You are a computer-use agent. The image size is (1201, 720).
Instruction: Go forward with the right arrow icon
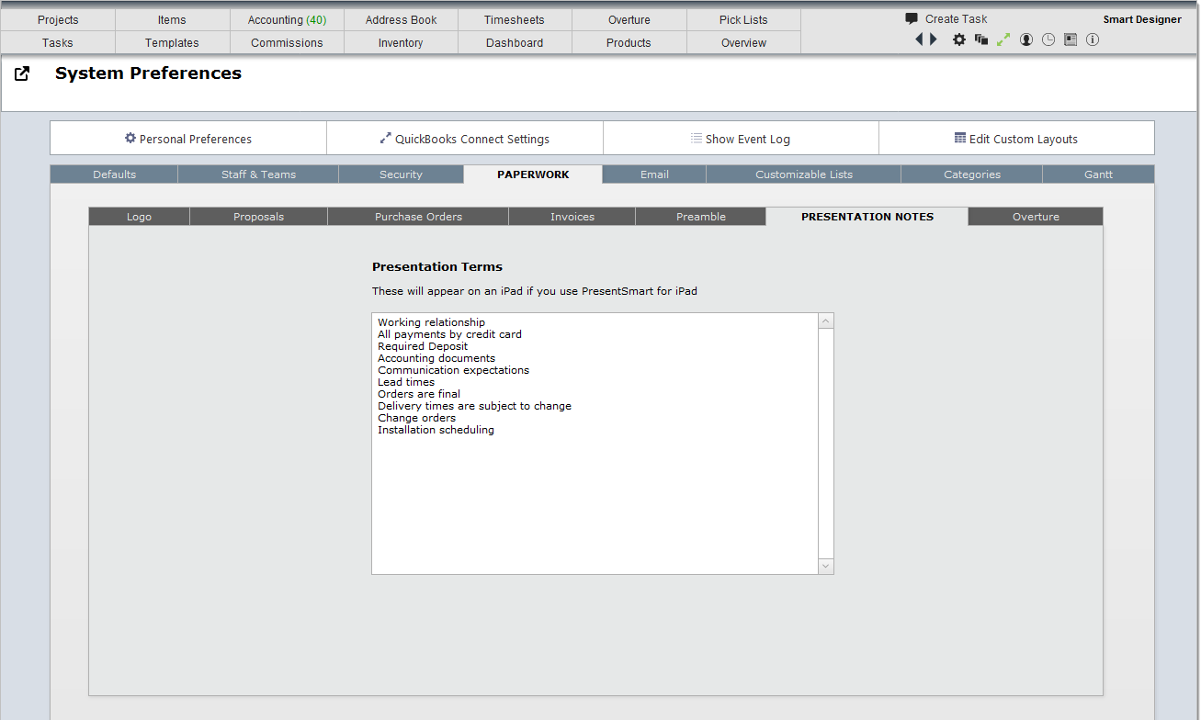[934, 39]
